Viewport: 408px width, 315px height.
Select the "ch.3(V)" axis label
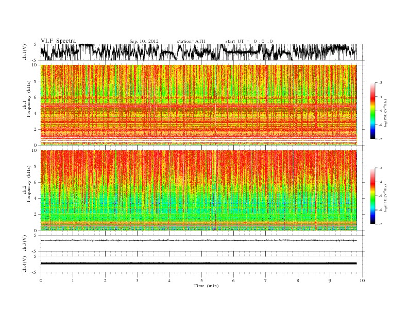25,243
